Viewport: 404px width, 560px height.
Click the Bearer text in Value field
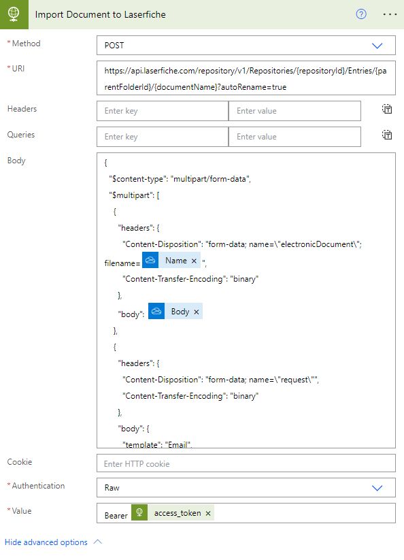116,515
